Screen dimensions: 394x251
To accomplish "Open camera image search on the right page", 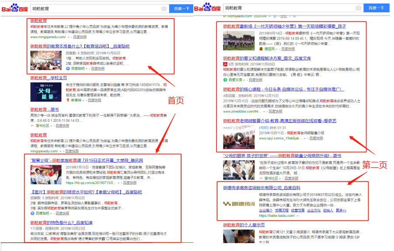I will [358, 8].
